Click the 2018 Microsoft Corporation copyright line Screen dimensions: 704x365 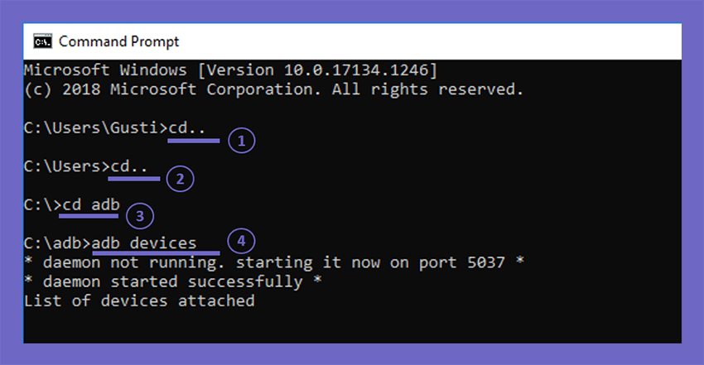(x=274, y=89)
